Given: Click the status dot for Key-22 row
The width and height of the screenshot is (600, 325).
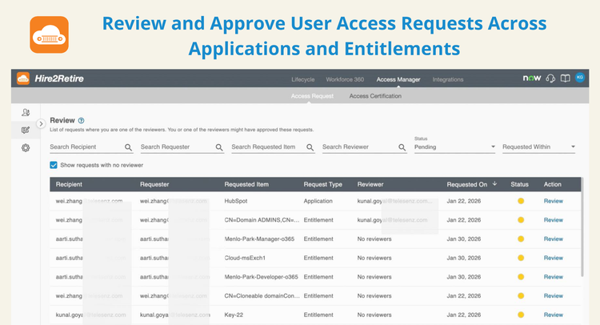Looking at the screenshot, I should pos(521,315).
